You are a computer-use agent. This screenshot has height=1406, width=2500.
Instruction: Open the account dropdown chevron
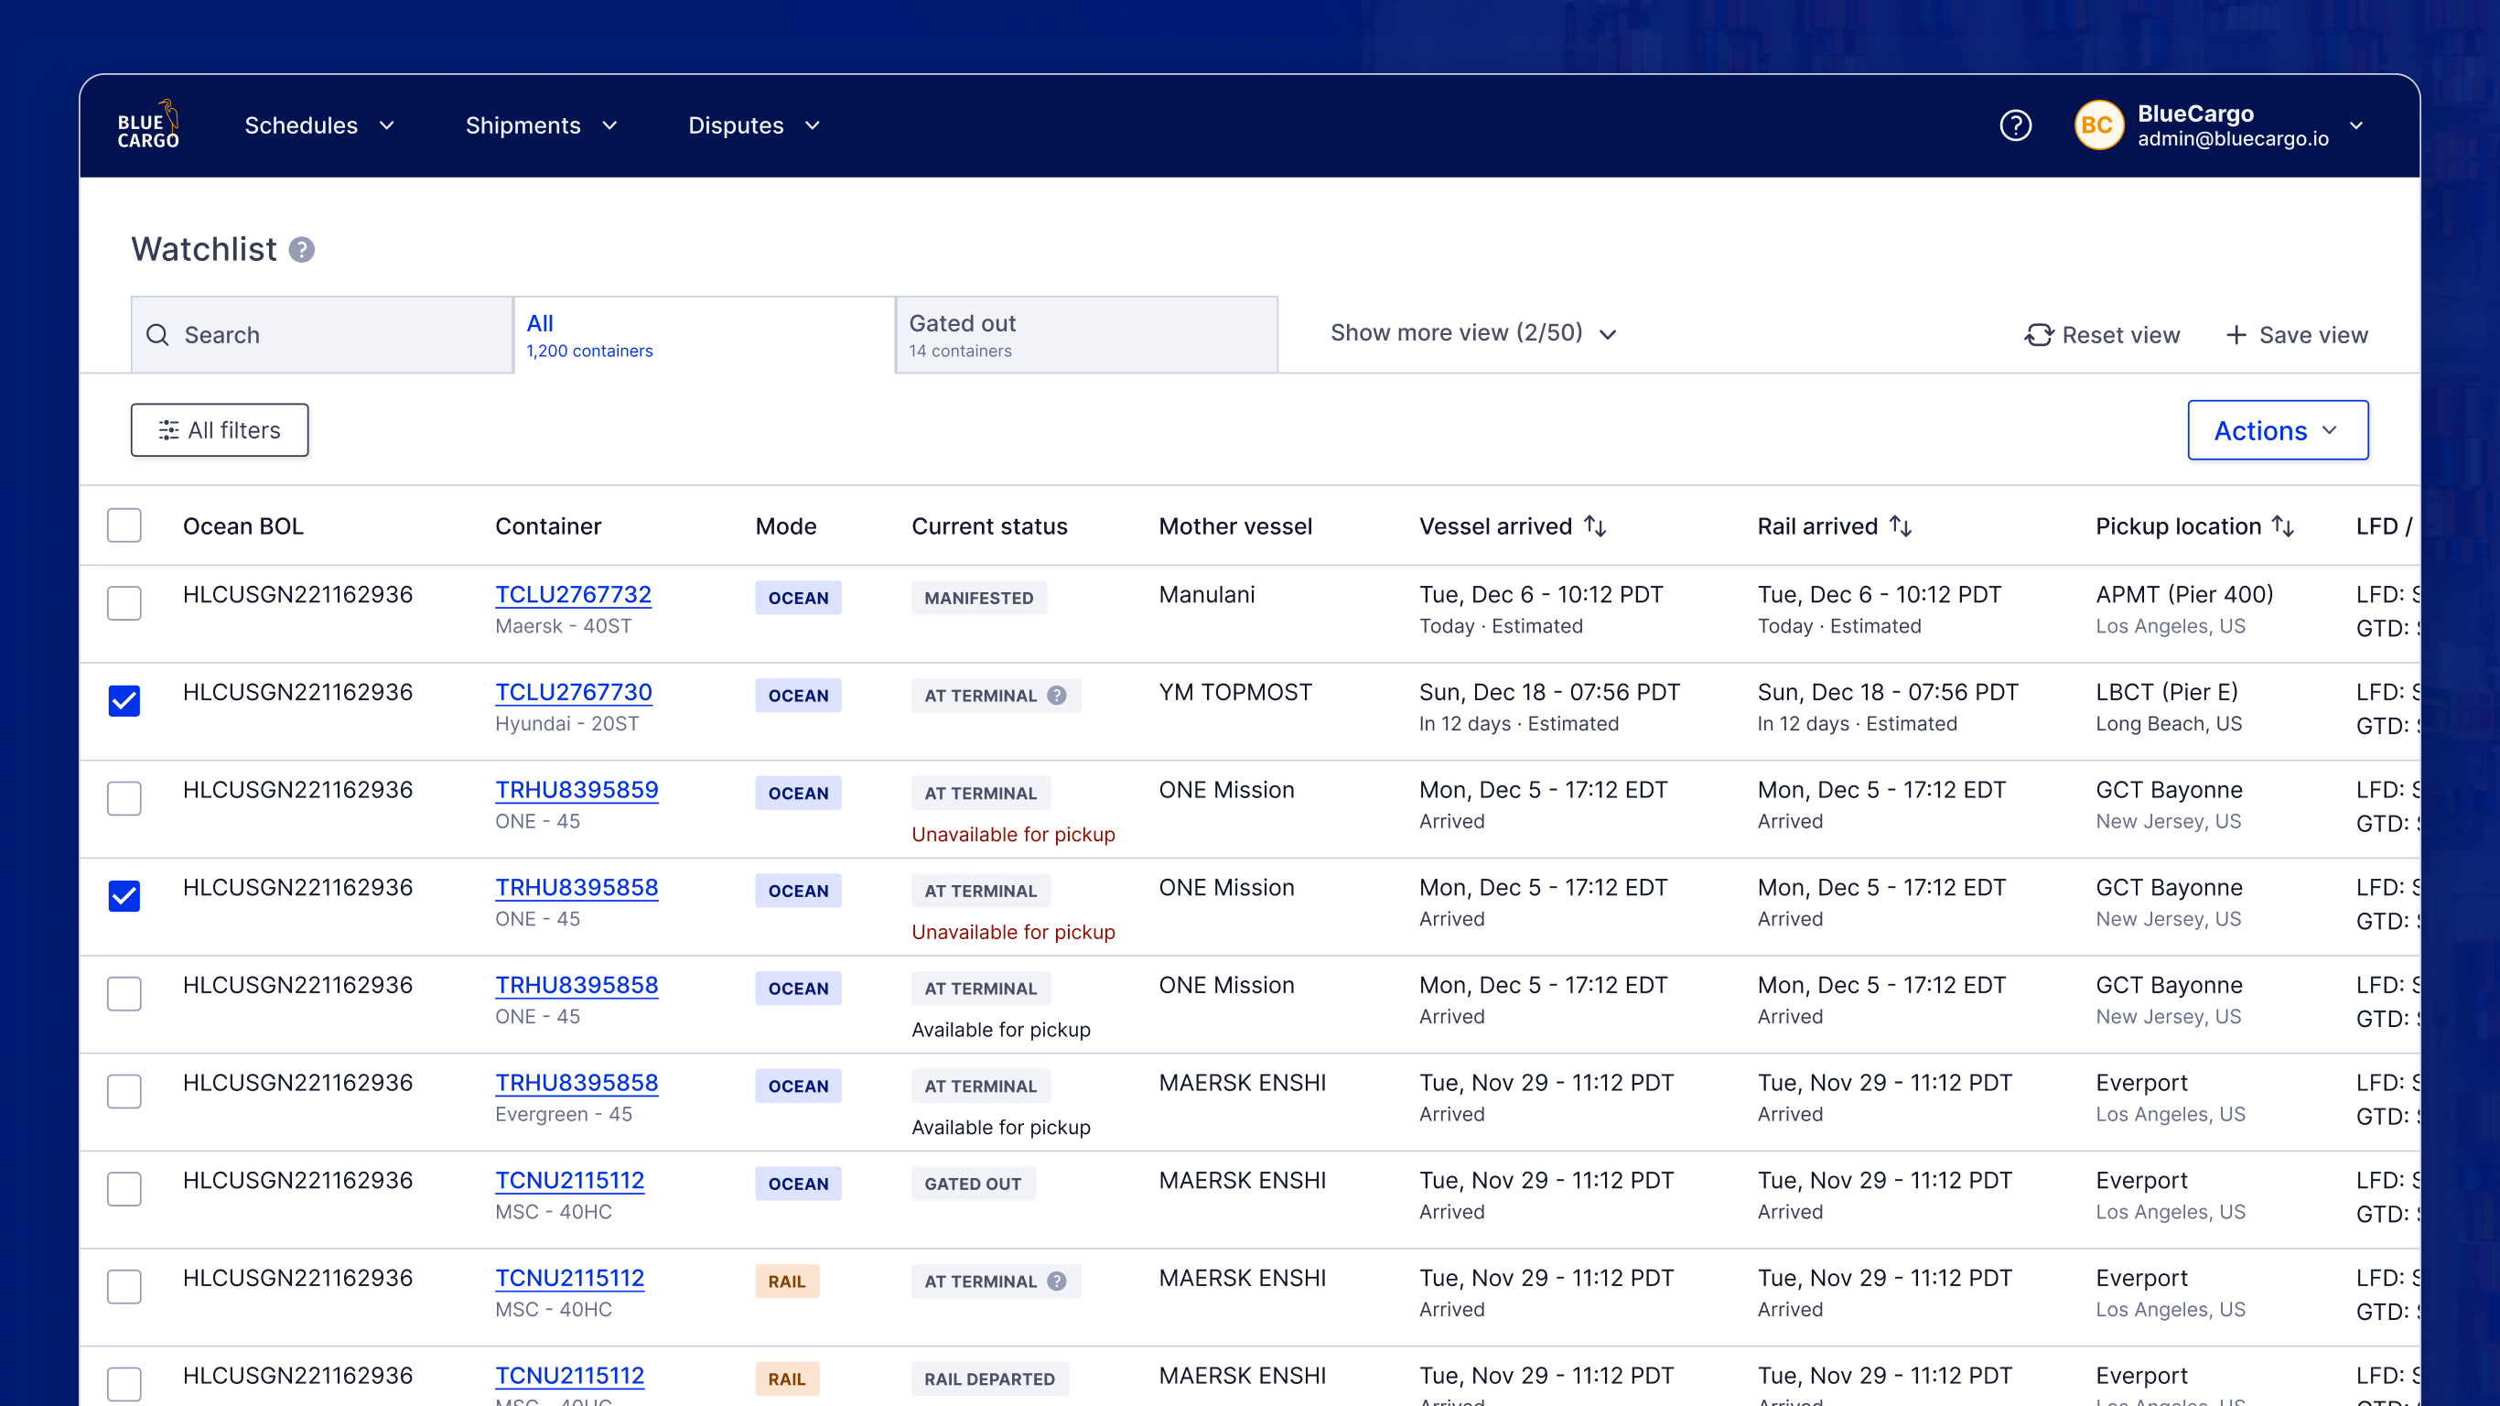(2355, 125)
